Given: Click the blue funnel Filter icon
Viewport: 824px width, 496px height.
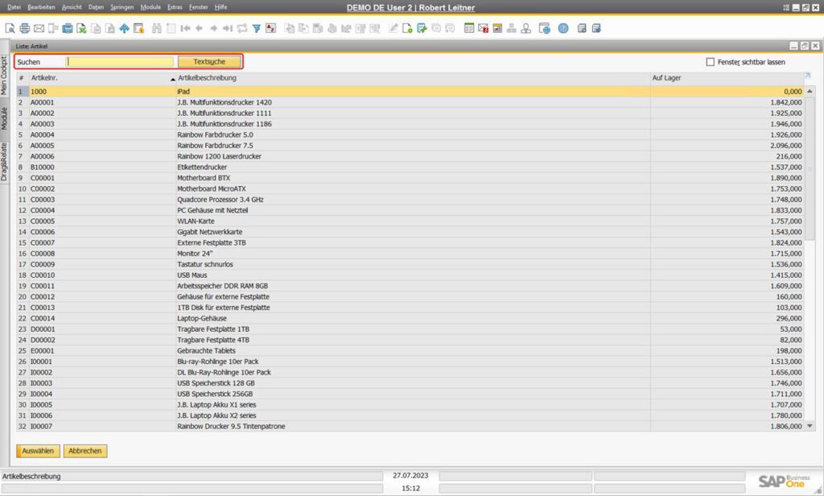Looking at the screenshot, I should 257,28.
